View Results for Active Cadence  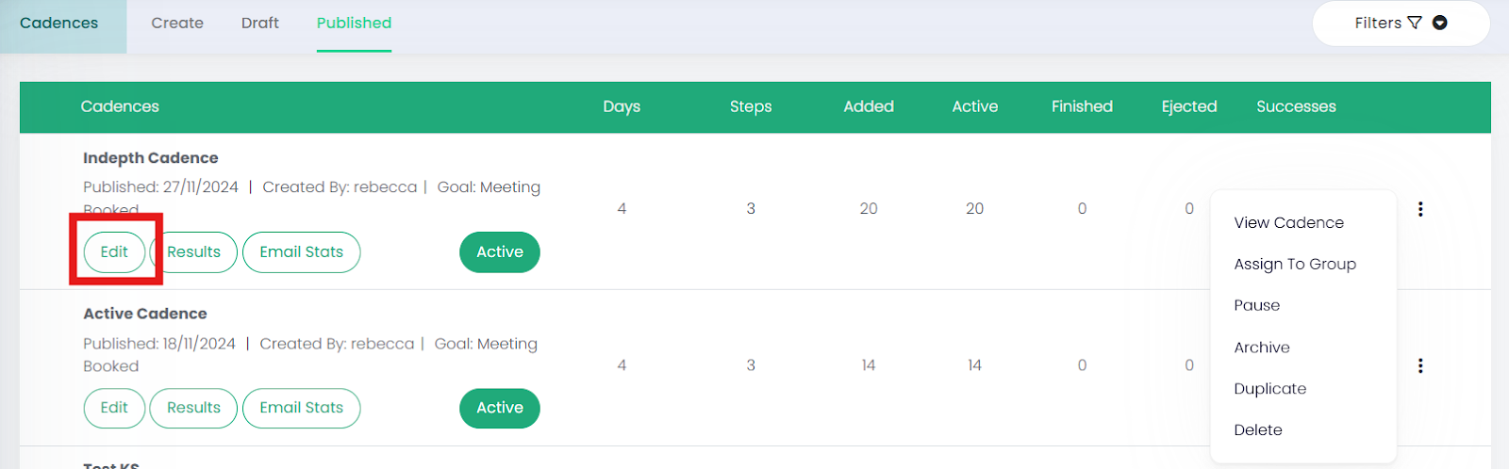point(193,408)
